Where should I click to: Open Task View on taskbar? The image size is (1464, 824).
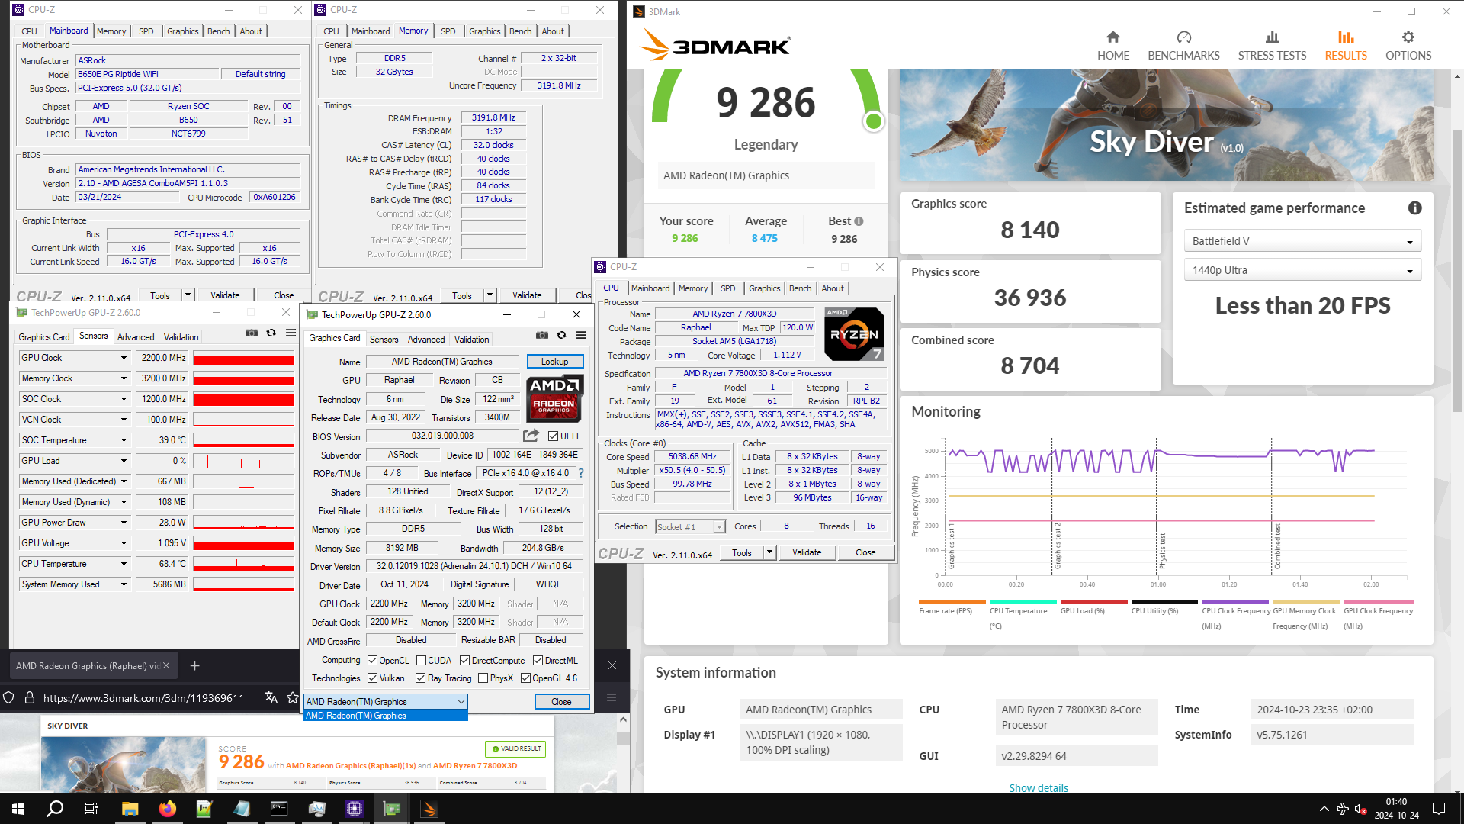coord(91,809)
